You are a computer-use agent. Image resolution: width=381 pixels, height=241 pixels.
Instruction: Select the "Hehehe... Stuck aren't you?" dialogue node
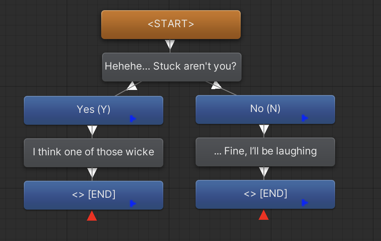point(171,67)
